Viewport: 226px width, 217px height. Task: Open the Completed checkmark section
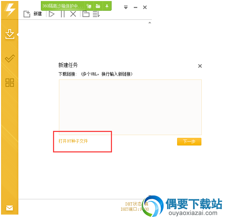point(10,58)
